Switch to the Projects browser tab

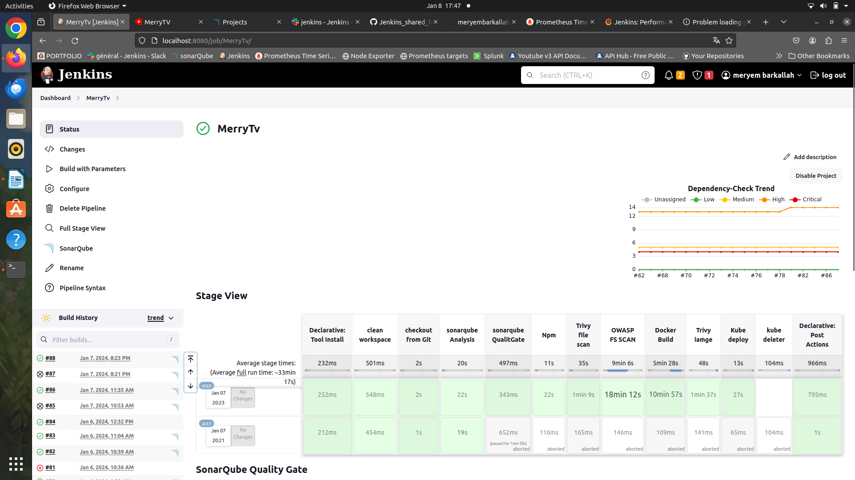tap(235, 22)
